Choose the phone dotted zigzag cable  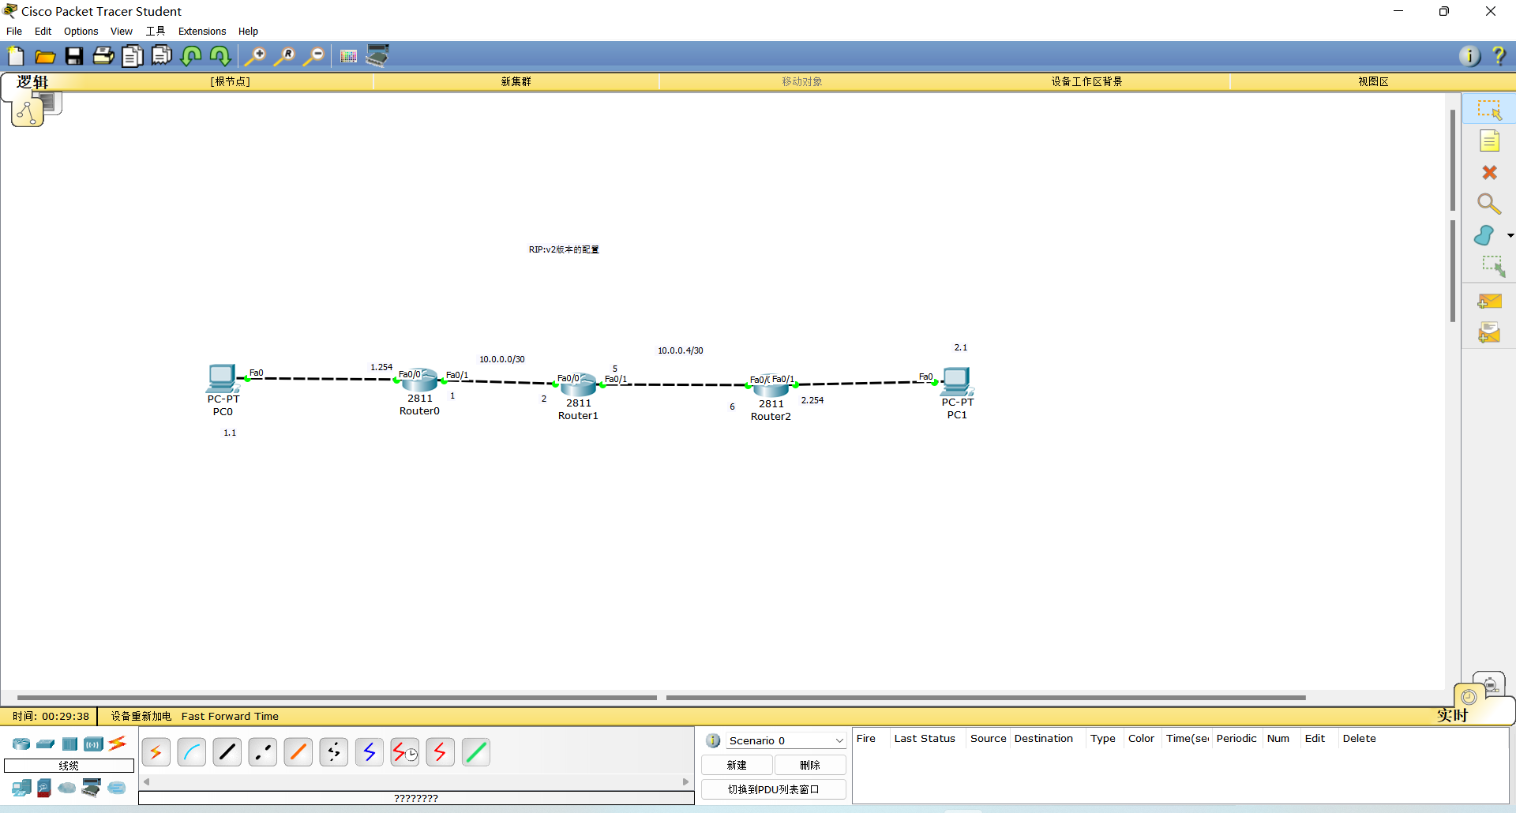(333, 752)
